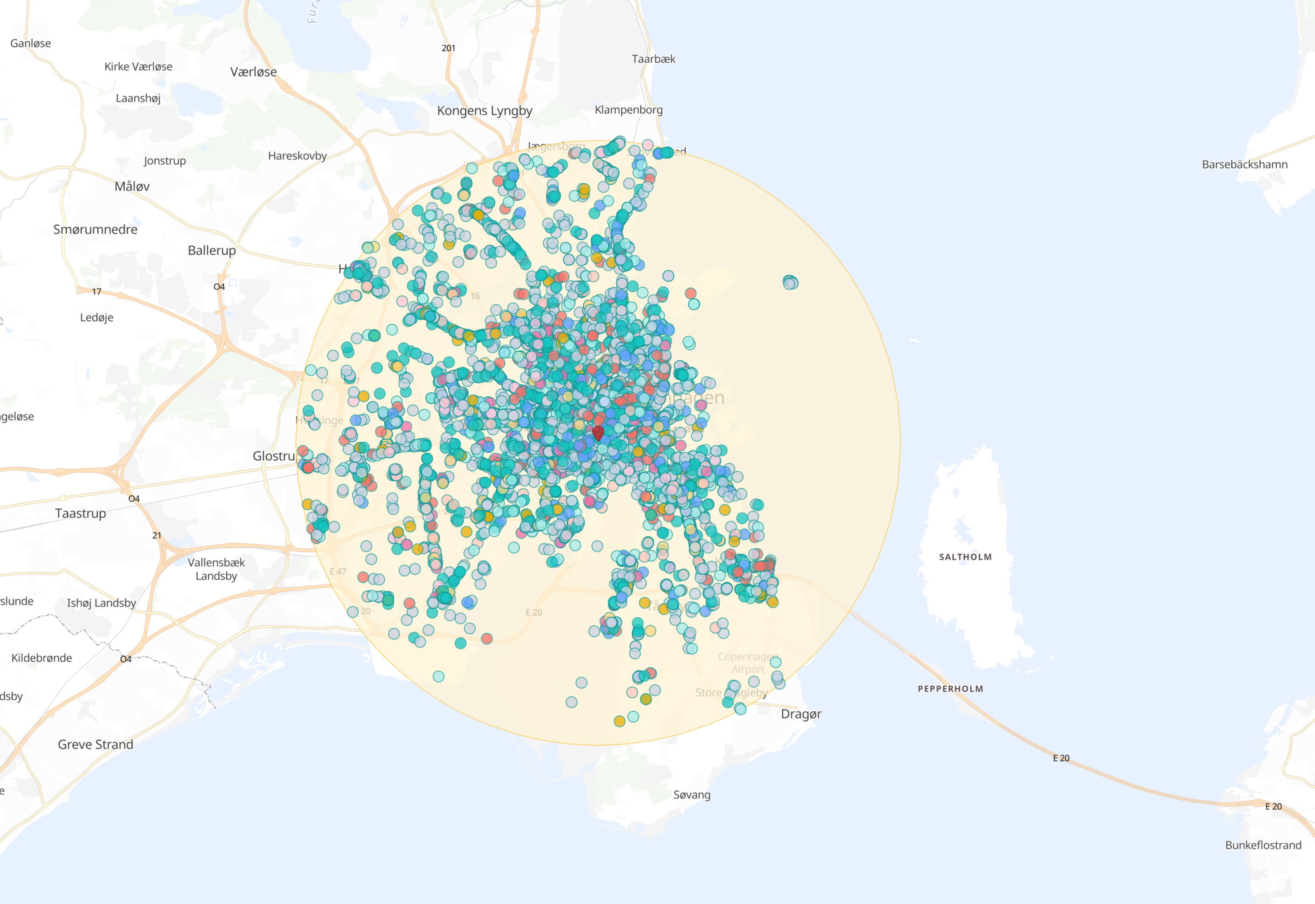This screenshot has height=904, width=1315.
Task: Select the Hareskovby label
Action: [297, 156]
